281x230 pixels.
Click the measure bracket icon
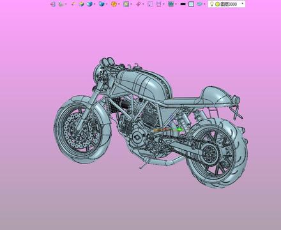click(159, 4)
